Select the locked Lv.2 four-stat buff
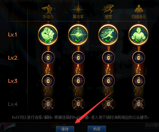Image resolution: width=159 pixels, height=132 pixels. [x=139, y=58]
